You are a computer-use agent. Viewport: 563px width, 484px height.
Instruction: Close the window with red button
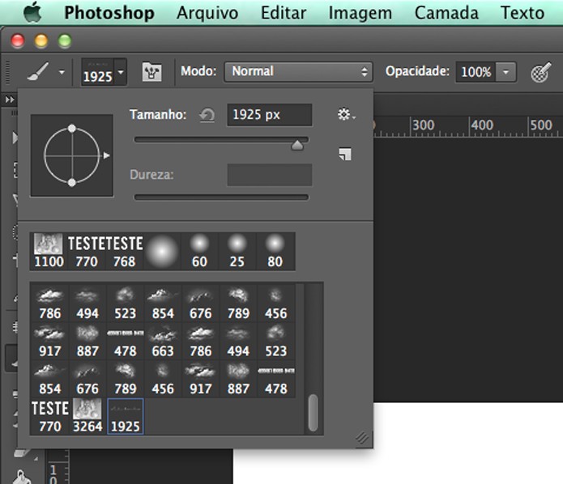(x=18, y=40)
